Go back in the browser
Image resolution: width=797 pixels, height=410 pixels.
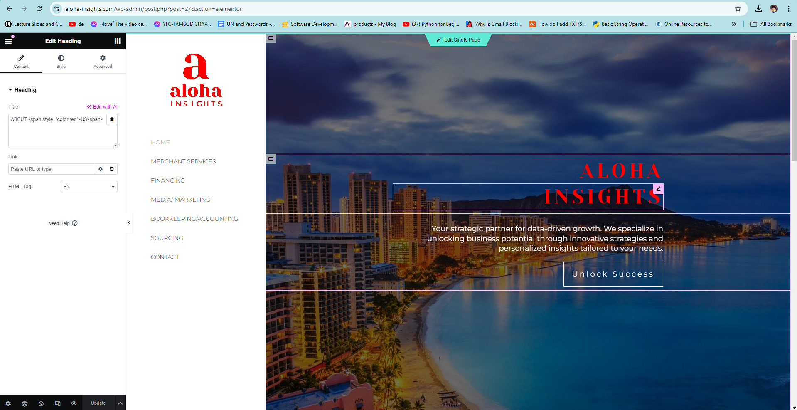click(9, 9)
